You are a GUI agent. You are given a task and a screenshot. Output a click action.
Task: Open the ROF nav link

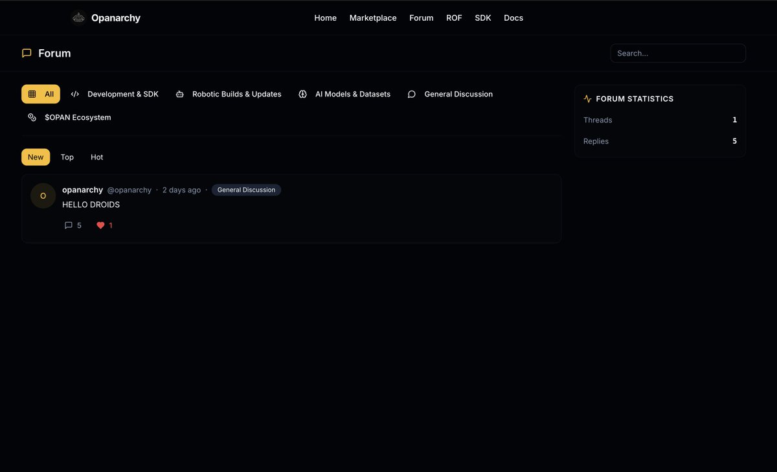pyautogui.click(x=454, y=18)
